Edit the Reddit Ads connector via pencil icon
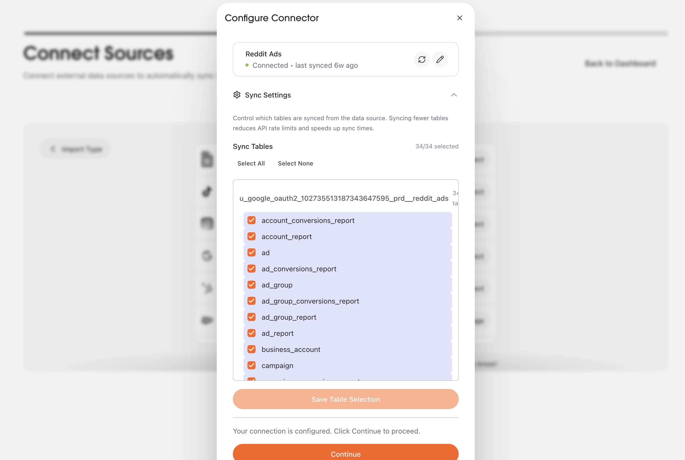This screenshot has width=685, height=460. click(440, 59)
